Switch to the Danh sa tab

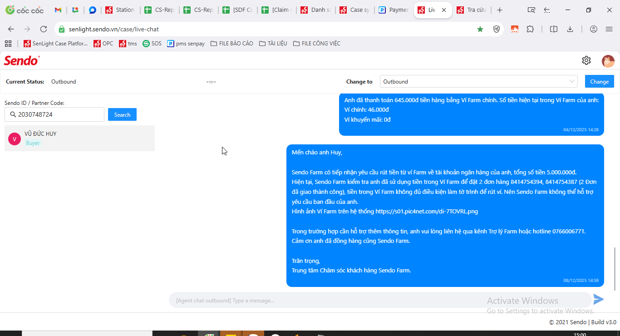coord(315,10)
